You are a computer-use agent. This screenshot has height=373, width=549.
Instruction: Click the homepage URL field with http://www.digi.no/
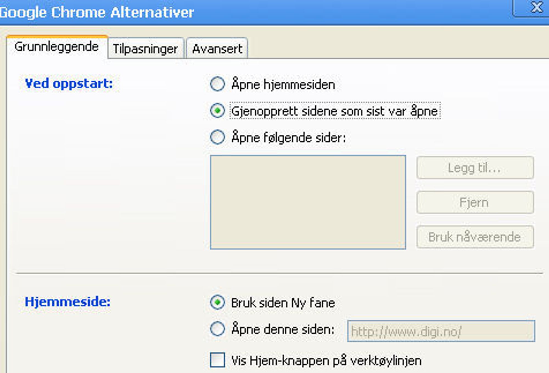[x=441, y=331]
